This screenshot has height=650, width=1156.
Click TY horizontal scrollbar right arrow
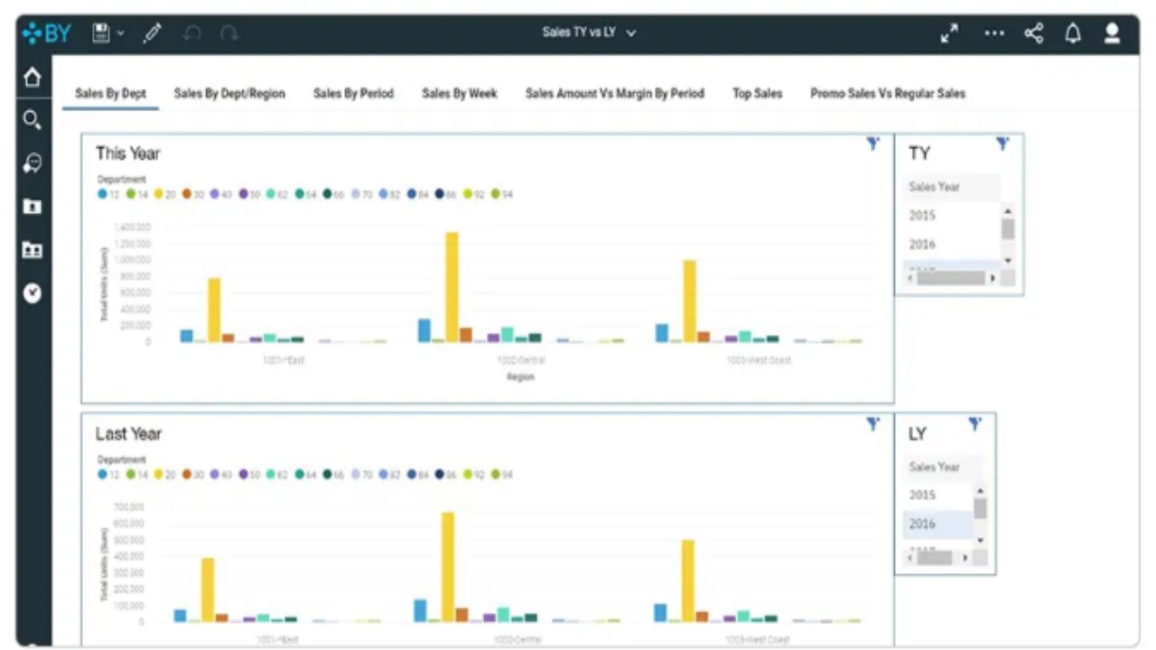click(x=993, y=278)
